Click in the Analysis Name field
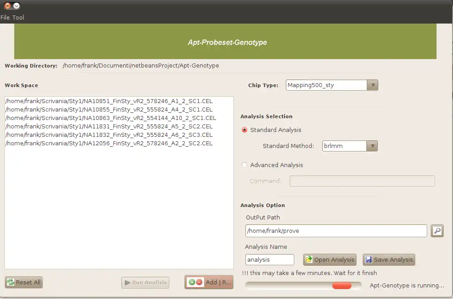Screen dimensions: 453x299 coord(270,260)
